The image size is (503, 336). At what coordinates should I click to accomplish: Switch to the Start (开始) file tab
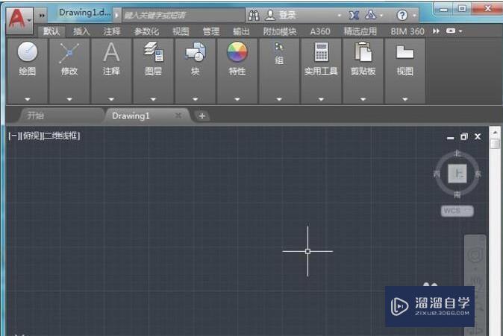click(62, 115)
